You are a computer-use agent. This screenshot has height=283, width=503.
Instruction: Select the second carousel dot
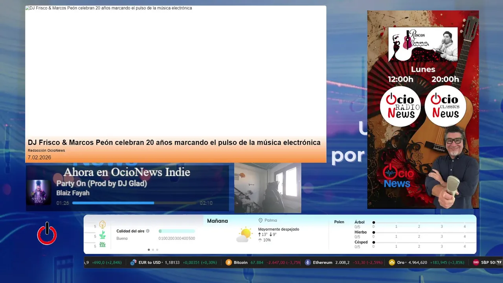153,250
